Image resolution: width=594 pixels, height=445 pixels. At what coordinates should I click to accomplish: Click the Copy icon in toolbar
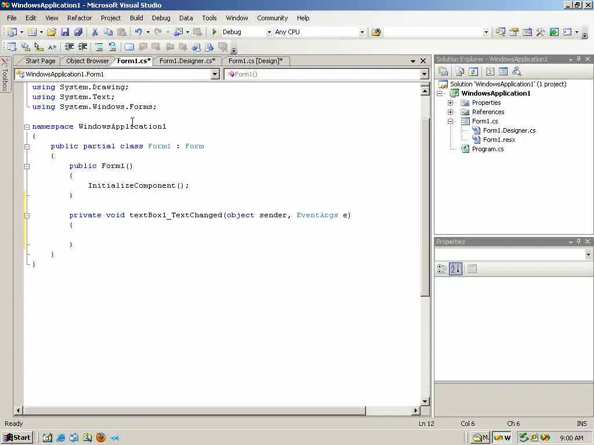pos(108,32)
